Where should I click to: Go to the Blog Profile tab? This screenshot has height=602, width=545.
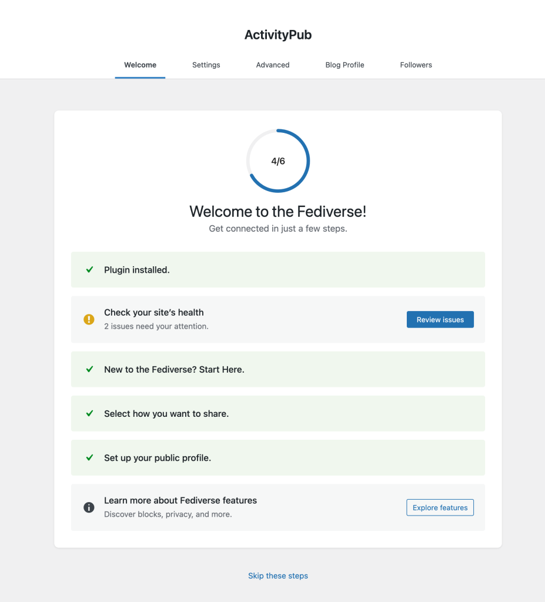coord(345,65)
